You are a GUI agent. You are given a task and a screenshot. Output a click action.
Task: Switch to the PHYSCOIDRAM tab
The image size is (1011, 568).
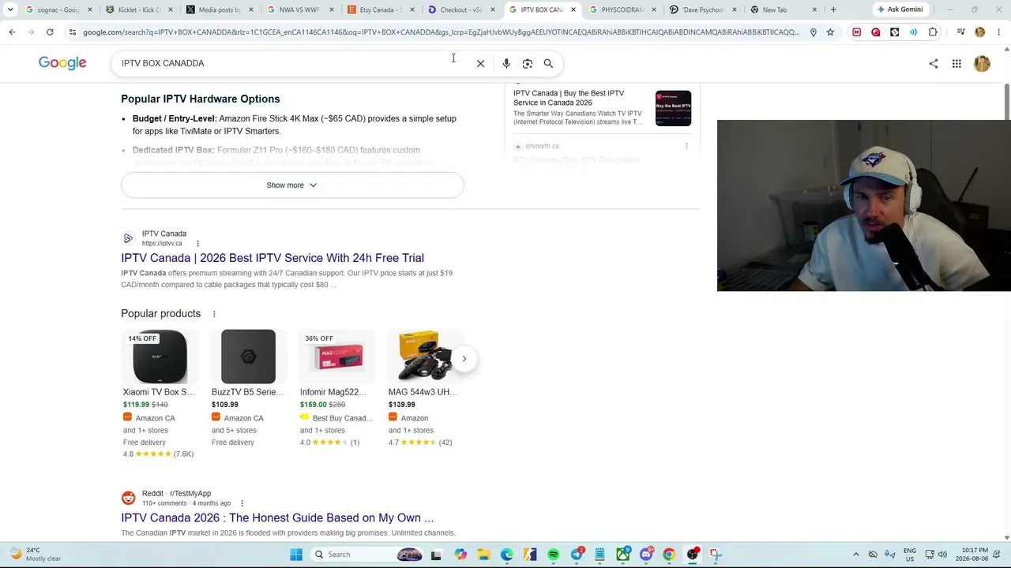click(622, 9)
